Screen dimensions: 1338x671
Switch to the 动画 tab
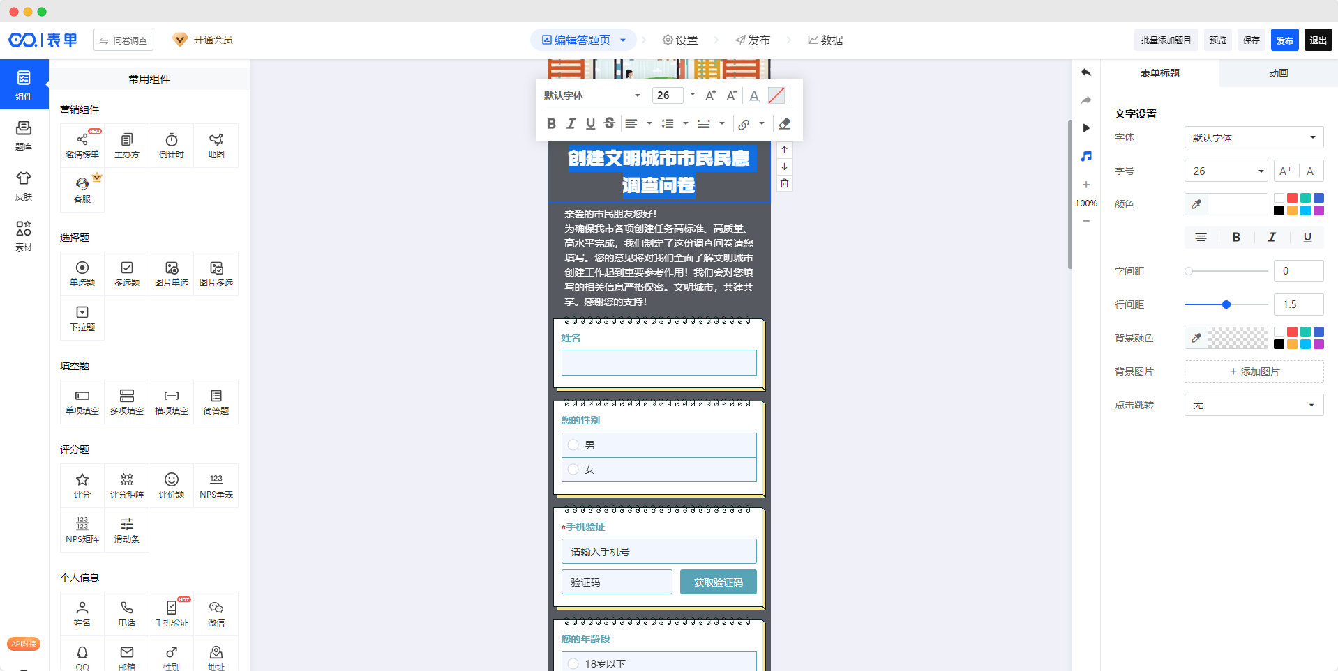click(1278, 73)
